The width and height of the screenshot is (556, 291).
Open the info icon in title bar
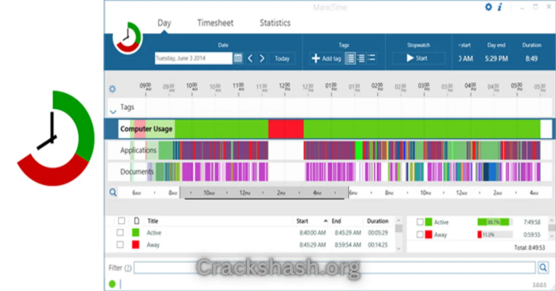click(x=500, y=7)
